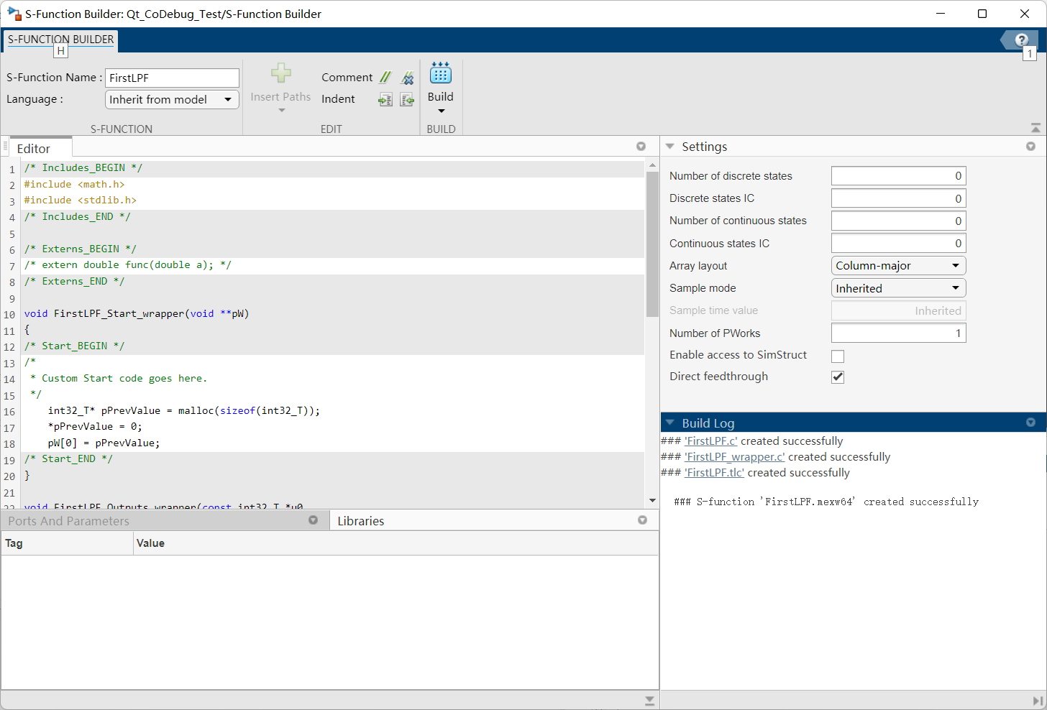Toggle the Direct feedthrough checkbox
Screen dimensions: 1047x710
(x=838, y=377)
